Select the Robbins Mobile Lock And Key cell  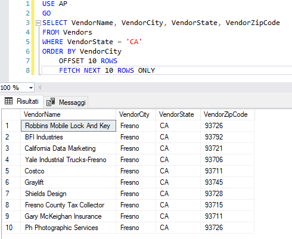point(69,126)
